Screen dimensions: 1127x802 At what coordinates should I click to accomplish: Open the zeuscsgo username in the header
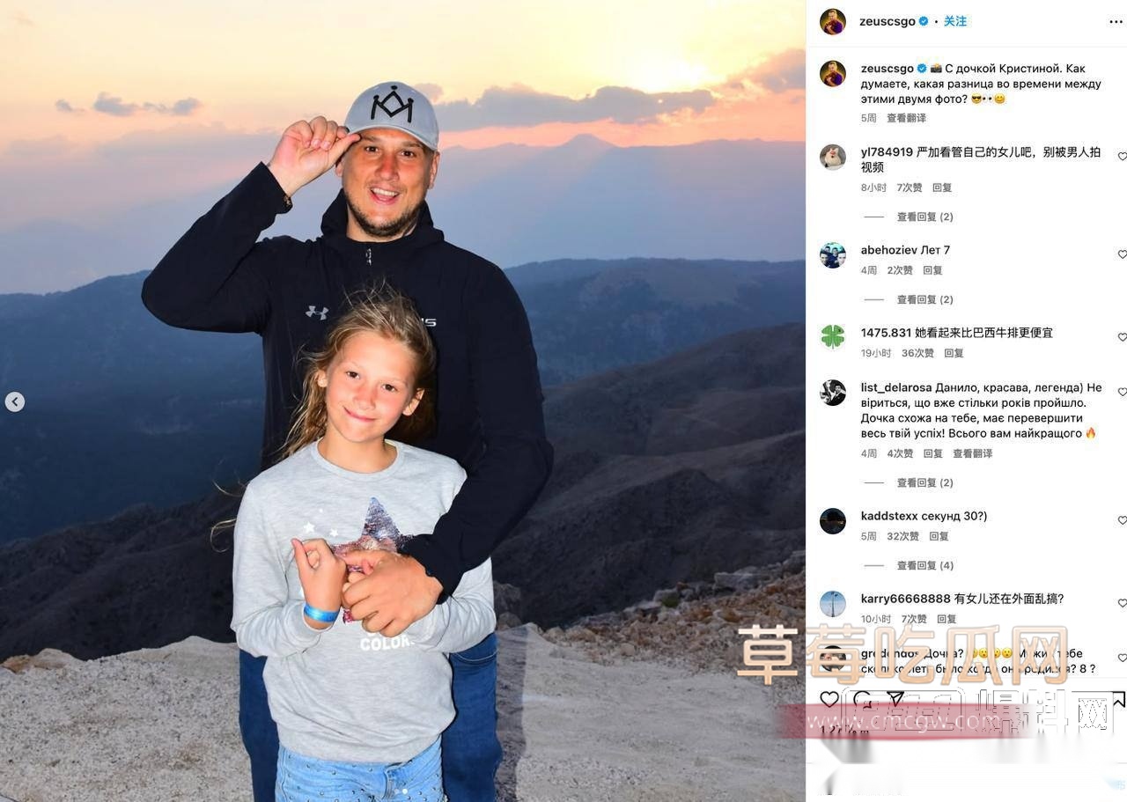tap(888, 21)
